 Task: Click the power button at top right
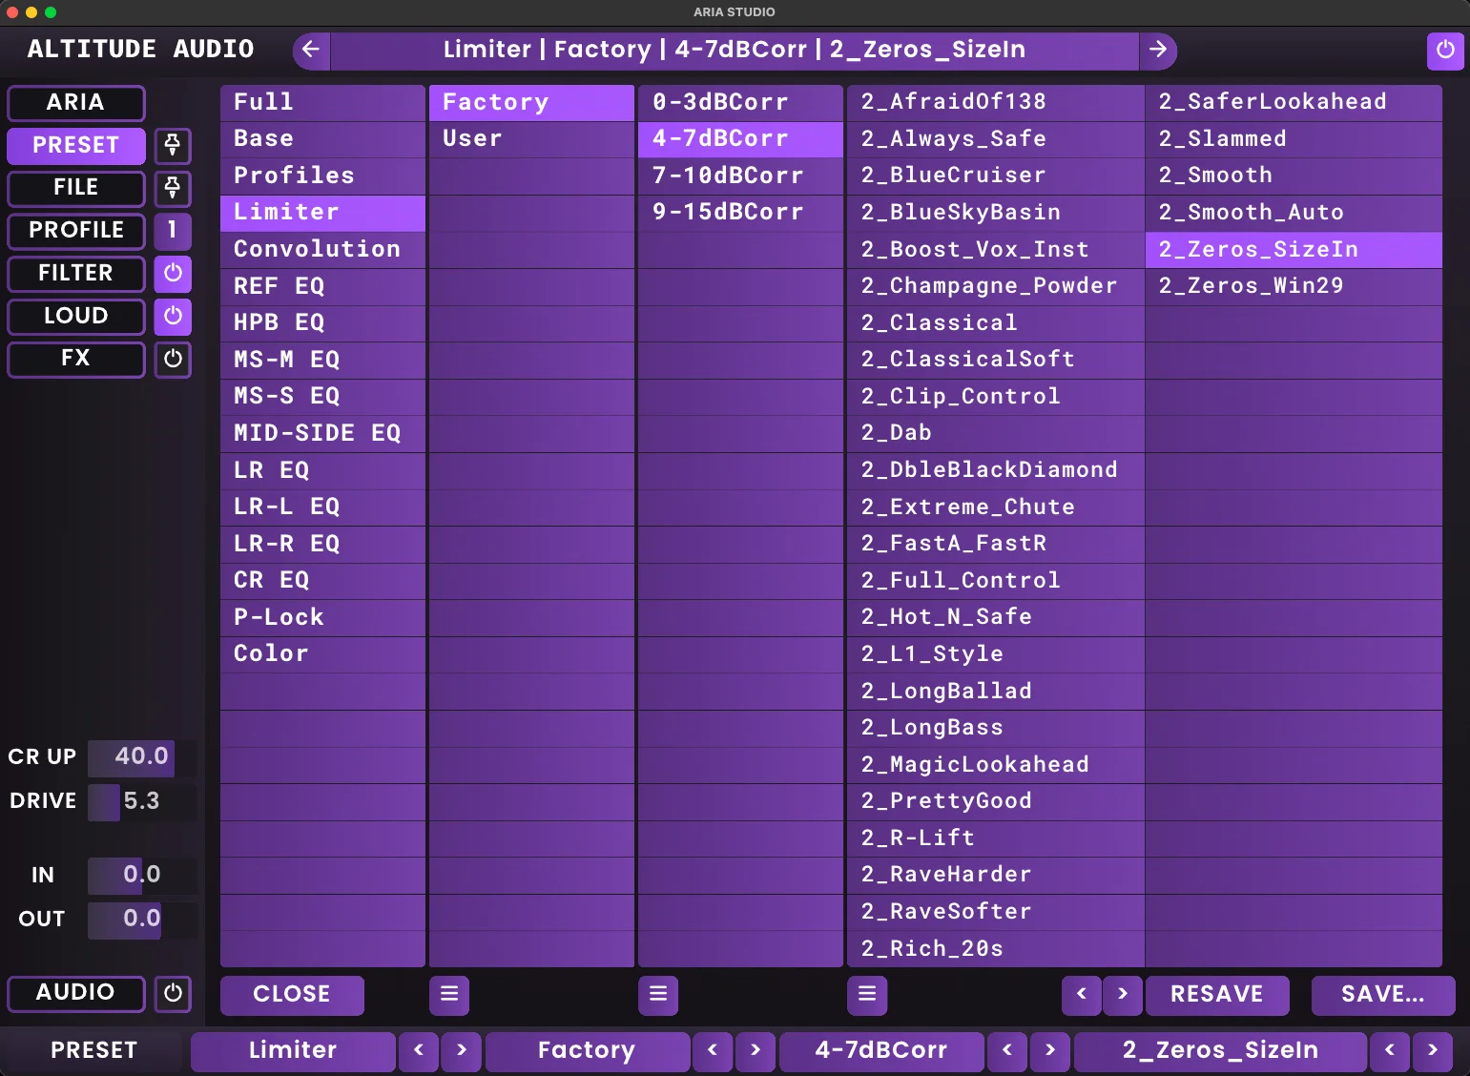(1444, 52)
